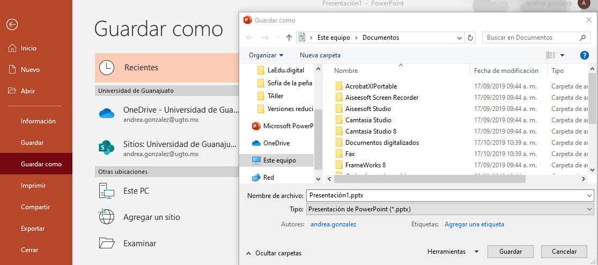The height and width of the screenshot is (265, 598).
Task: Click the Guardar button in dialog
Action: click(510, 252)
